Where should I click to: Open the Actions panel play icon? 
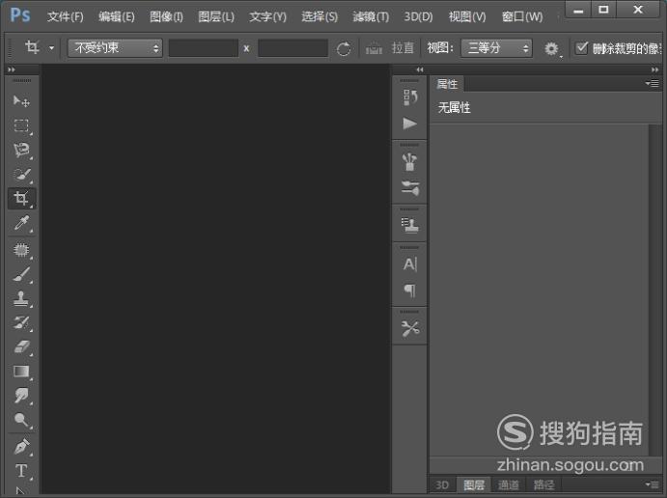pyautogui.click(x=410, y=124)
